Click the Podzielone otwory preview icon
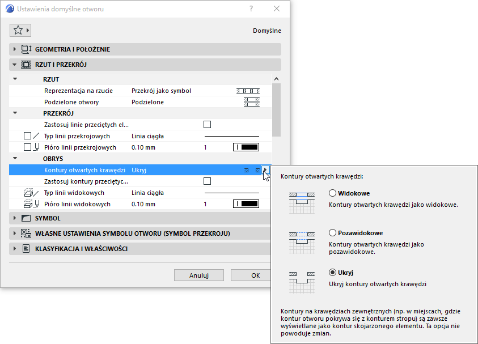 point(252,102)
